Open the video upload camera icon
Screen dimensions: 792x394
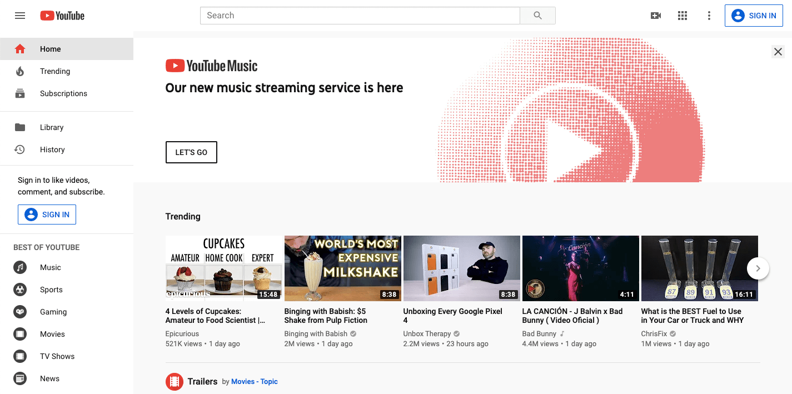click(x=655, y=15)
